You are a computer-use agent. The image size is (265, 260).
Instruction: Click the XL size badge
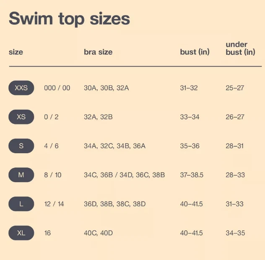21,233
